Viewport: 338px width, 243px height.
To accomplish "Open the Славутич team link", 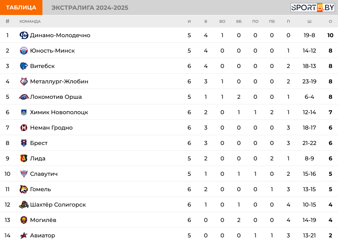I will click(x=44, y=174).
